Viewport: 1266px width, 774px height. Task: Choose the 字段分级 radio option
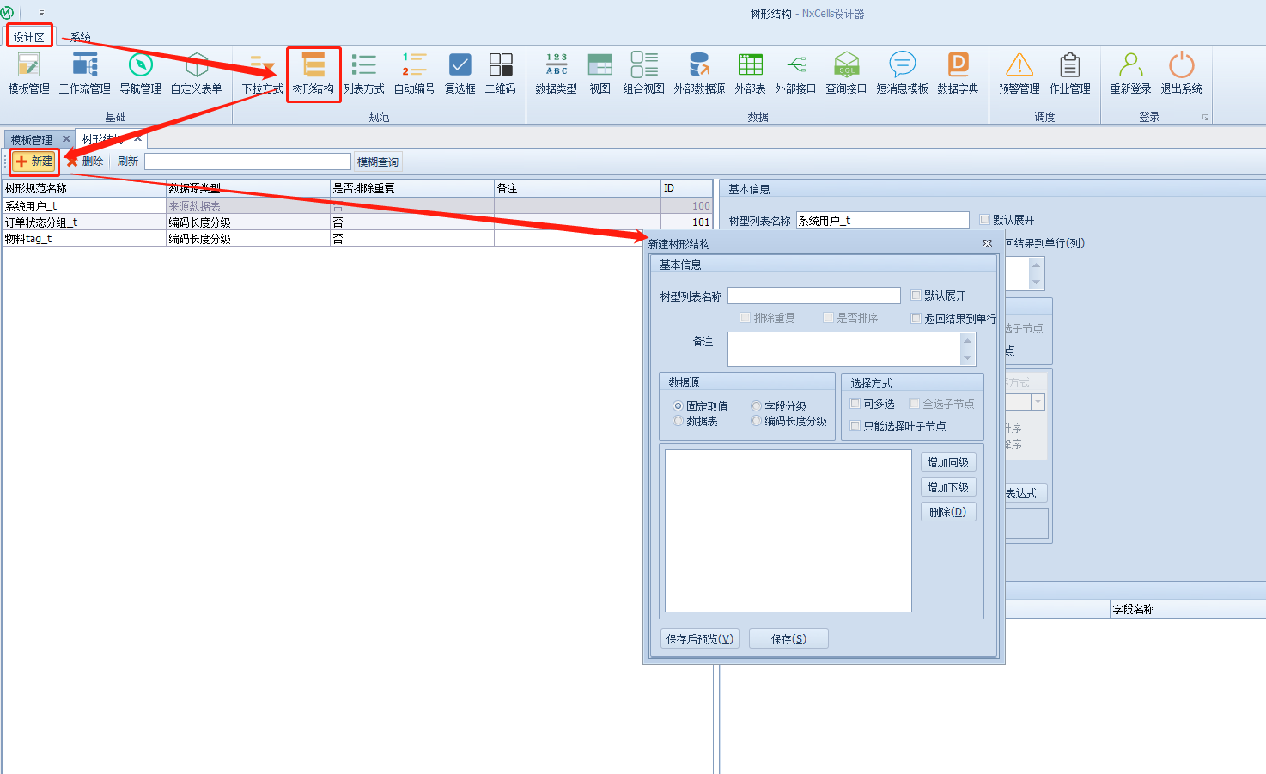757,406
